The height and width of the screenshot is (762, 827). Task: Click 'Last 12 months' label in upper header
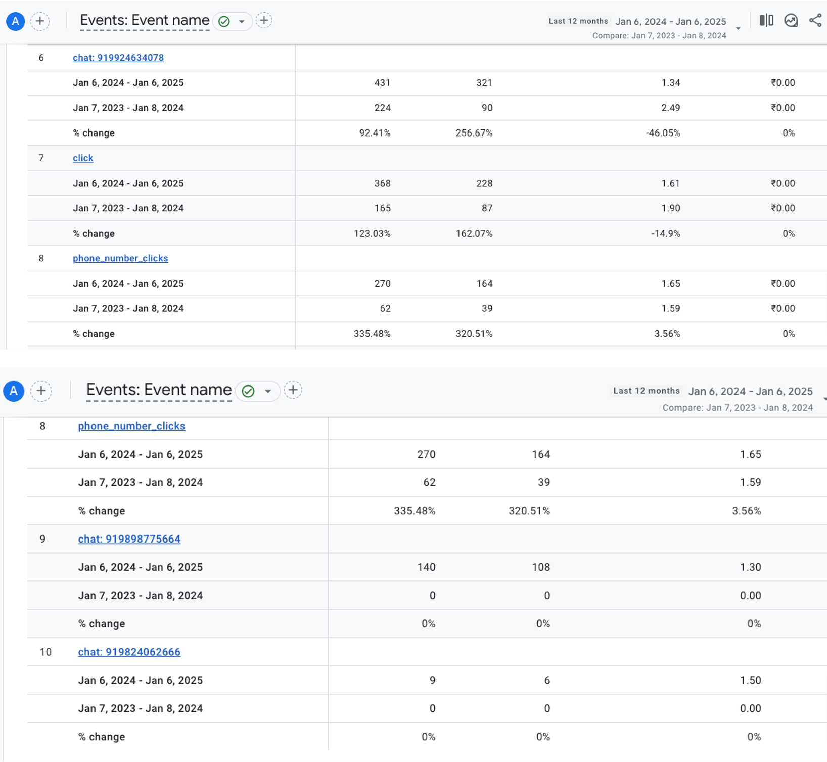coord(578,21)
